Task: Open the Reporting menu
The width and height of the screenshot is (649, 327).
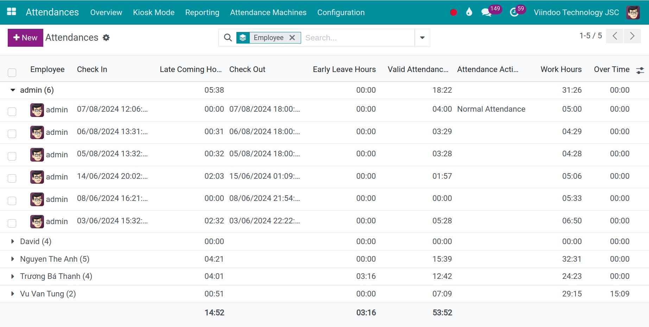Action: [x=202, y=12]
